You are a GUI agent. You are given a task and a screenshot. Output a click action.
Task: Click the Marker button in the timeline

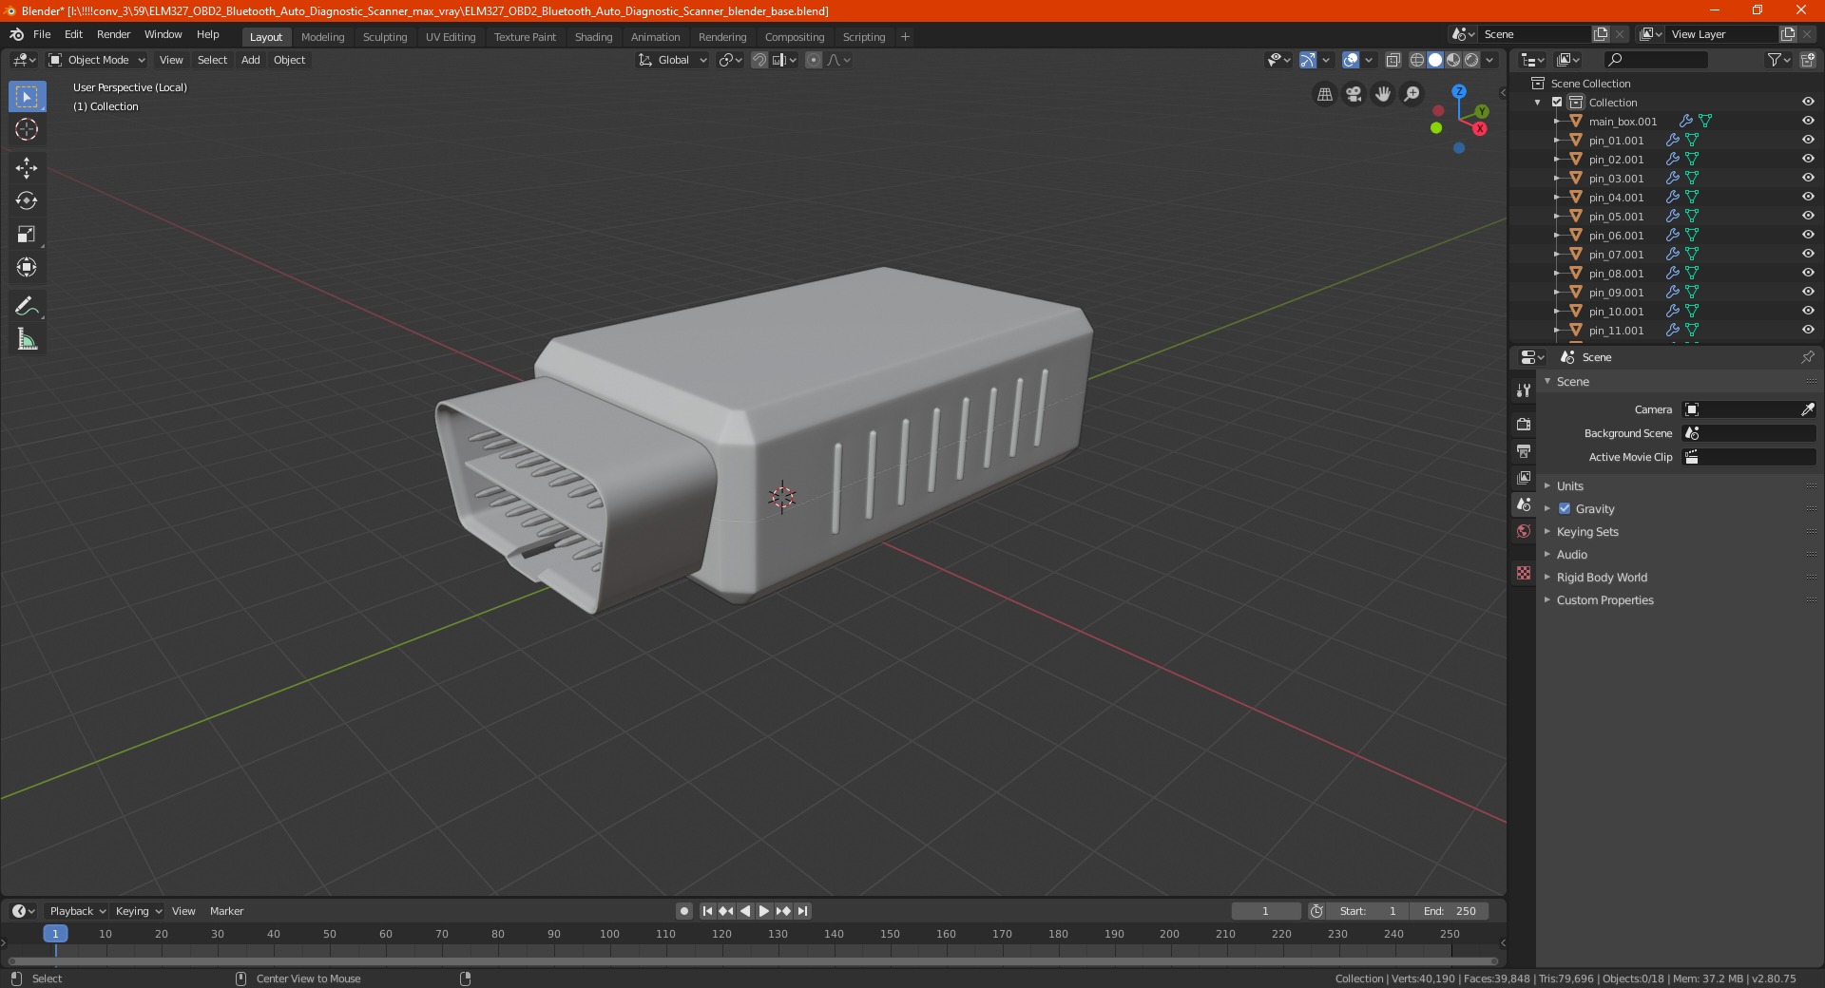226,911
